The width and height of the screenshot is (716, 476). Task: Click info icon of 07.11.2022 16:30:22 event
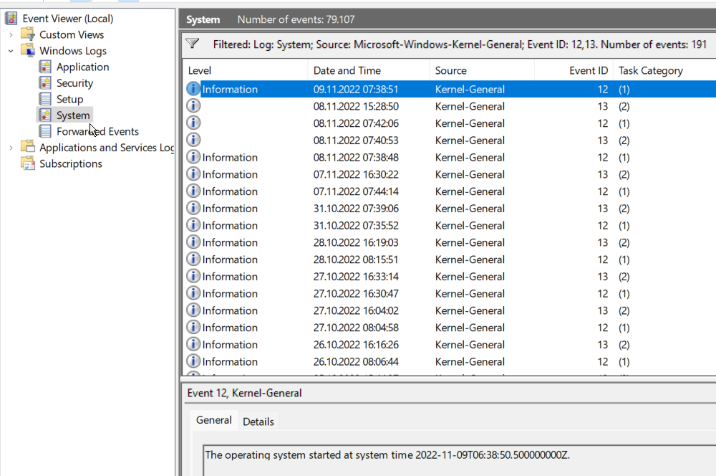pos(193,173)
